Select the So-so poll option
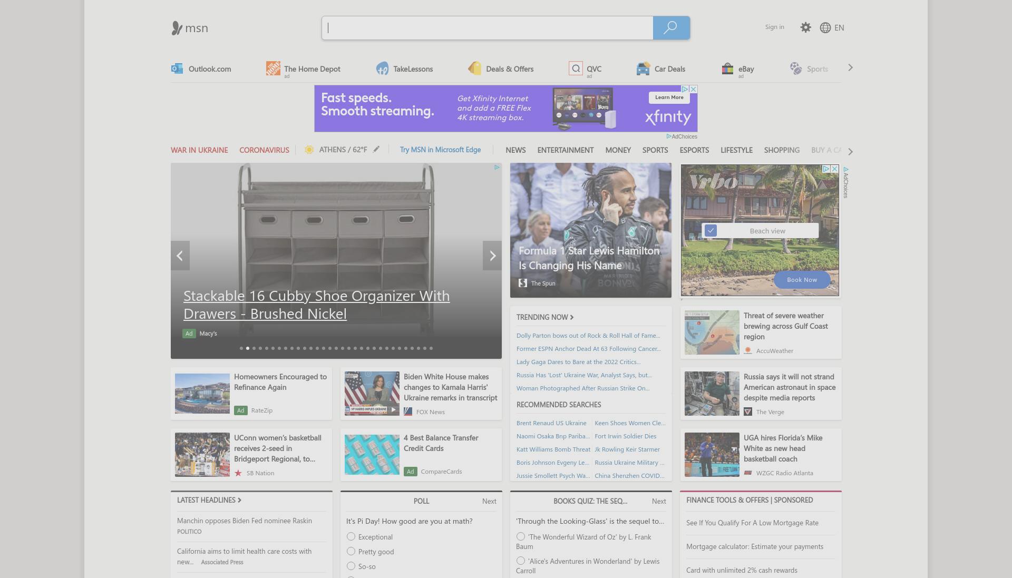The width and height of the screenshot is (1012, 578). (351, 566)
